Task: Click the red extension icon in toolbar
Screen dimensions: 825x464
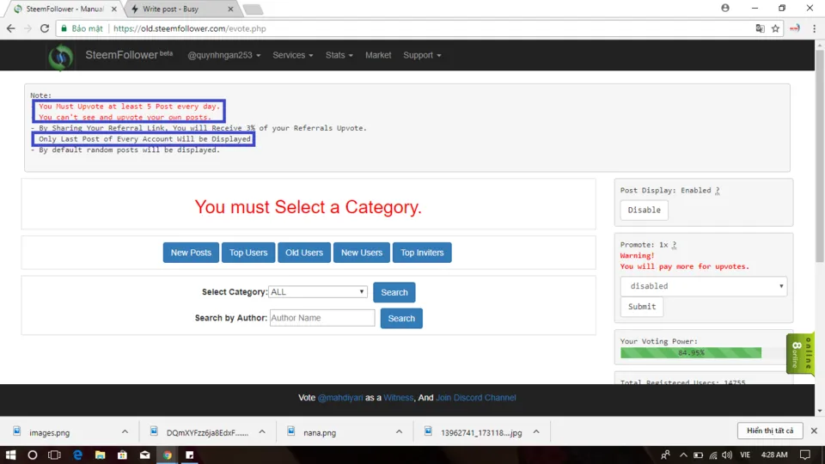Action: pos(795,28)
